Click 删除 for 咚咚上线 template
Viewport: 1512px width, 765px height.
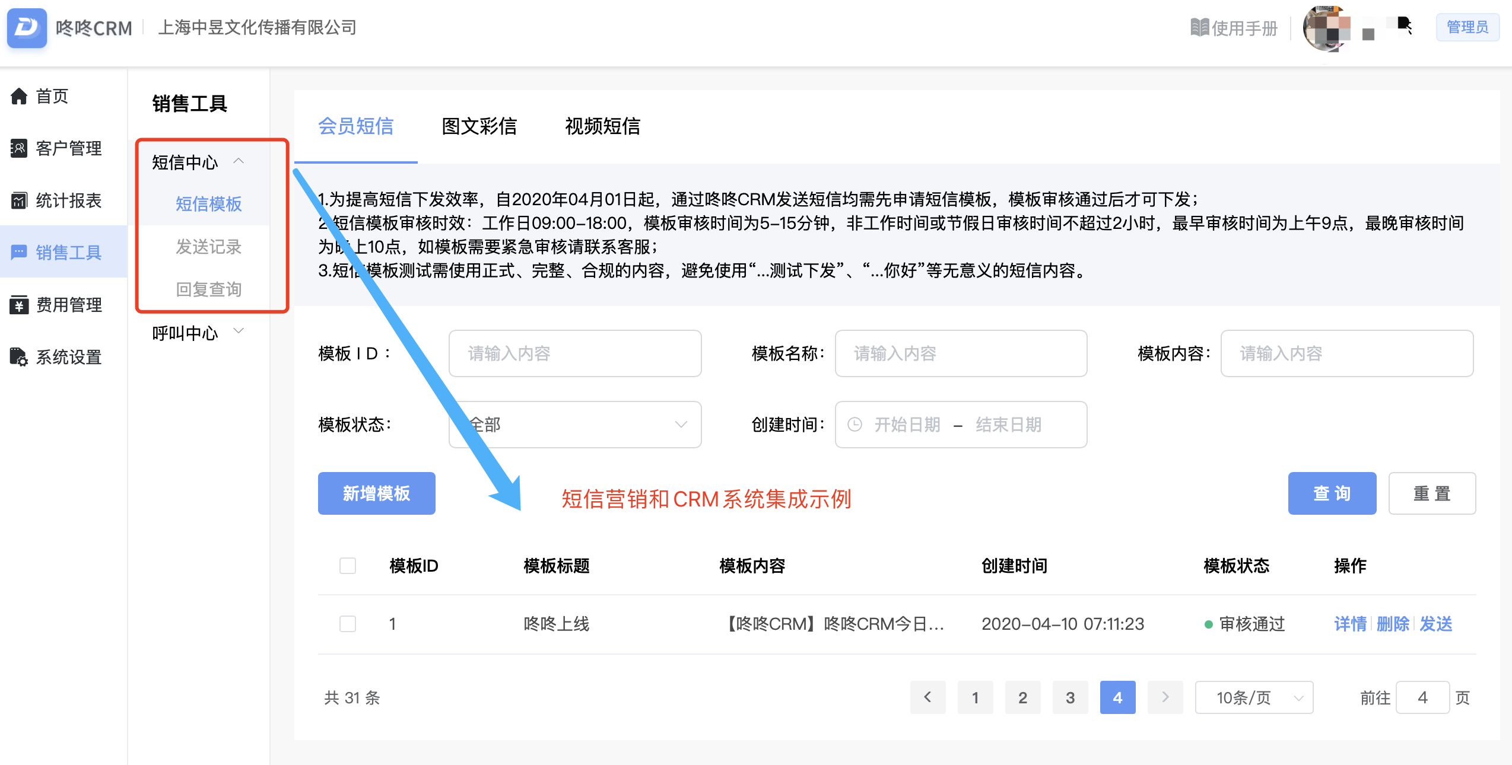[x=1393, y=624]
